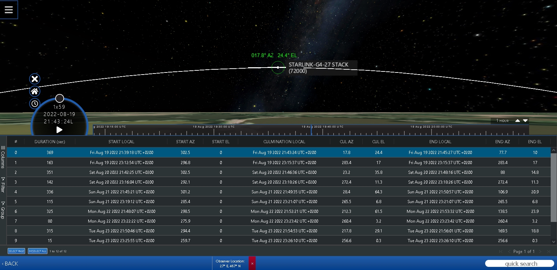Click the 20:00:00 UTC timeline label
The width and height of the screenshot is (557, 270).
click(431, 127)
